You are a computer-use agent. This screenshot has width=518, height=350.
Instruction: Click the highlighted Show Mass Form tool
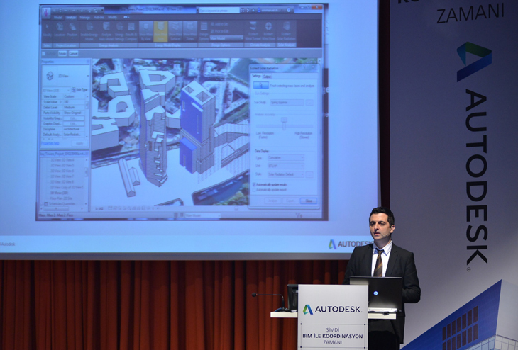[160, 31]
